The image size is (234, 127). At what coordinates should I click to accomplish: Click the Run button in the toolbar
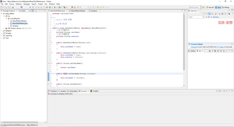(x=59, y=7)
